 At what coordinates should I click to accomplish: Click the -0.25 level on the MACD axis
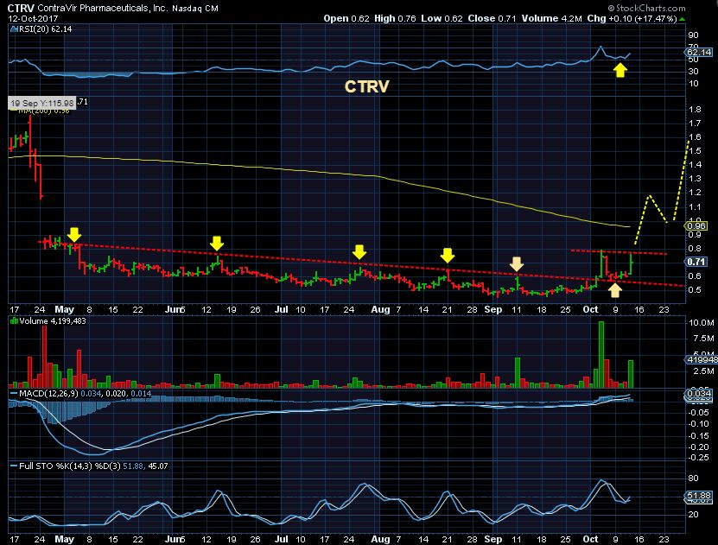(700, 458)
